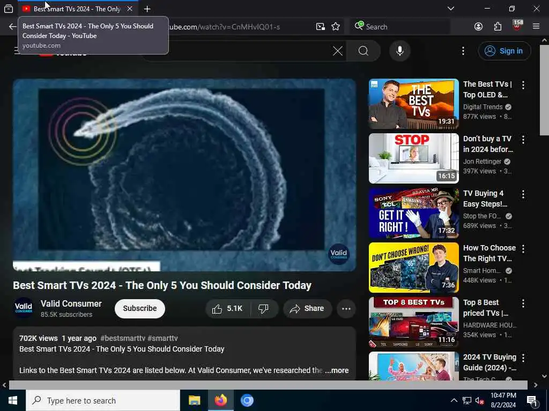Screen dimensions: 549x411
Task: Bookmark this page with star icon
Action: point(336,27)
